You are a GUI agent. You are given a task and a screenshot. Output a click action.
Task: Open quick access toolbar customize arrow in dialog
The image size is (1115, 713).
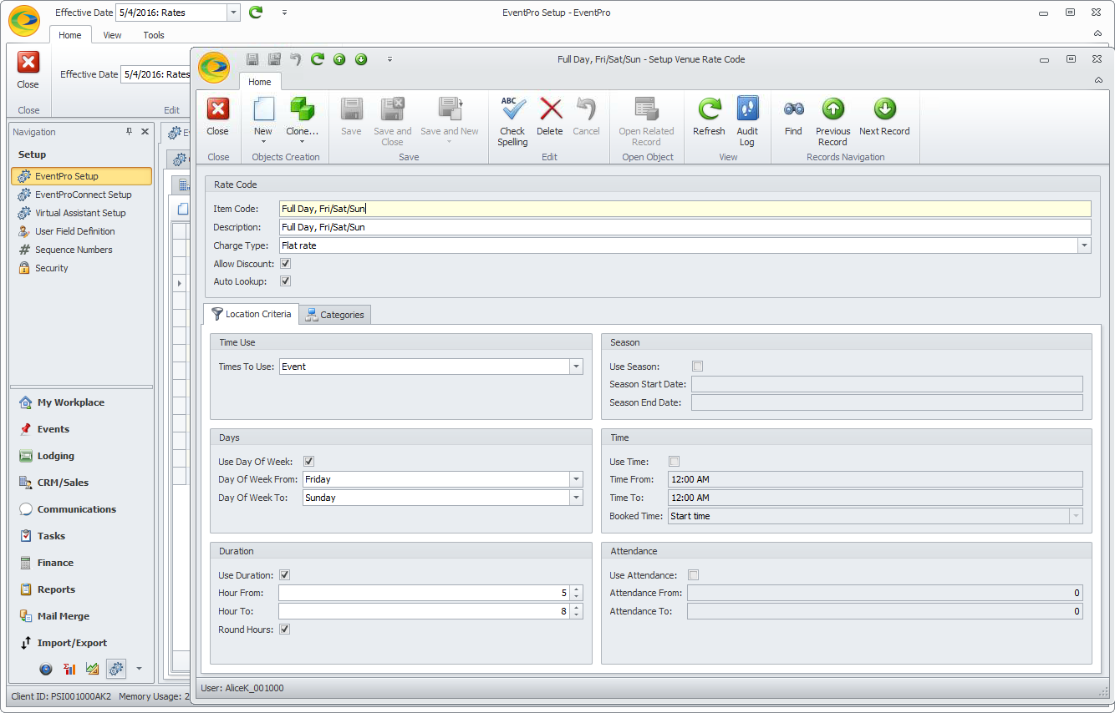[x=389, y=59]
